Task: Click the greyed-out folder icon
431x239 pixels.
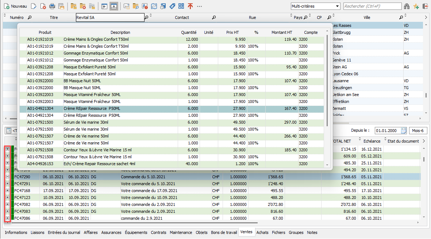Action: pos(92,6)
